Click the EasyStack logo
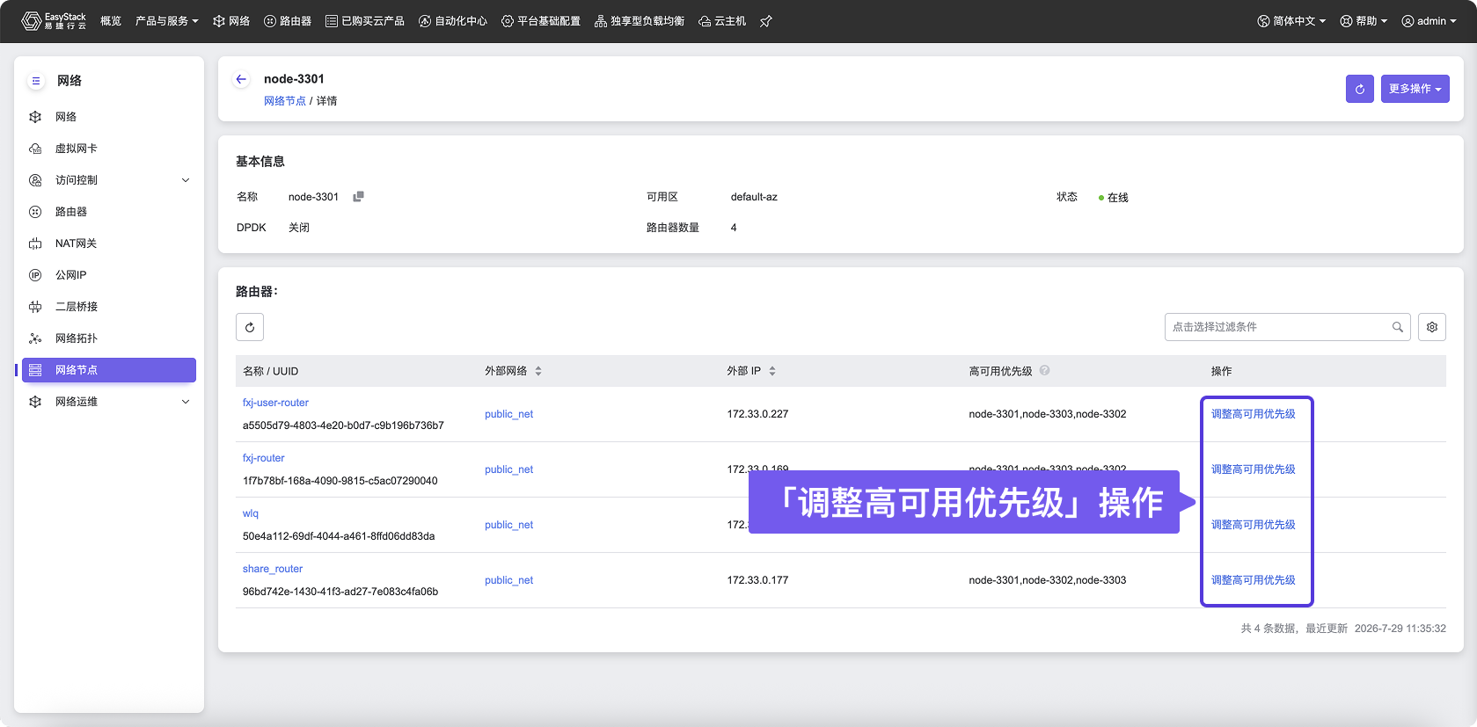Screen dimensions: 1477x727 (x=54, y=21)
